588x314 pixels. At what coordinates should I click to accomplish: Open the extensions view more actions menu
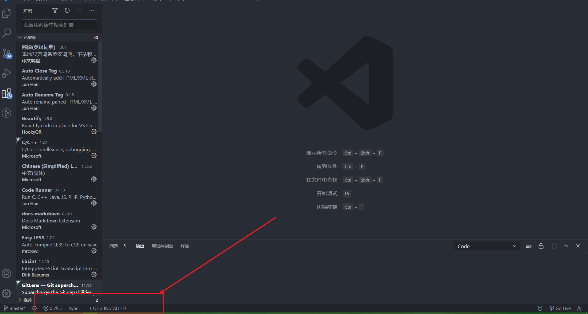[92, 11]
